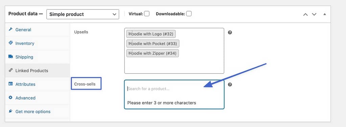Click the General wrench icon
The image size is (346, 127).
10,29
